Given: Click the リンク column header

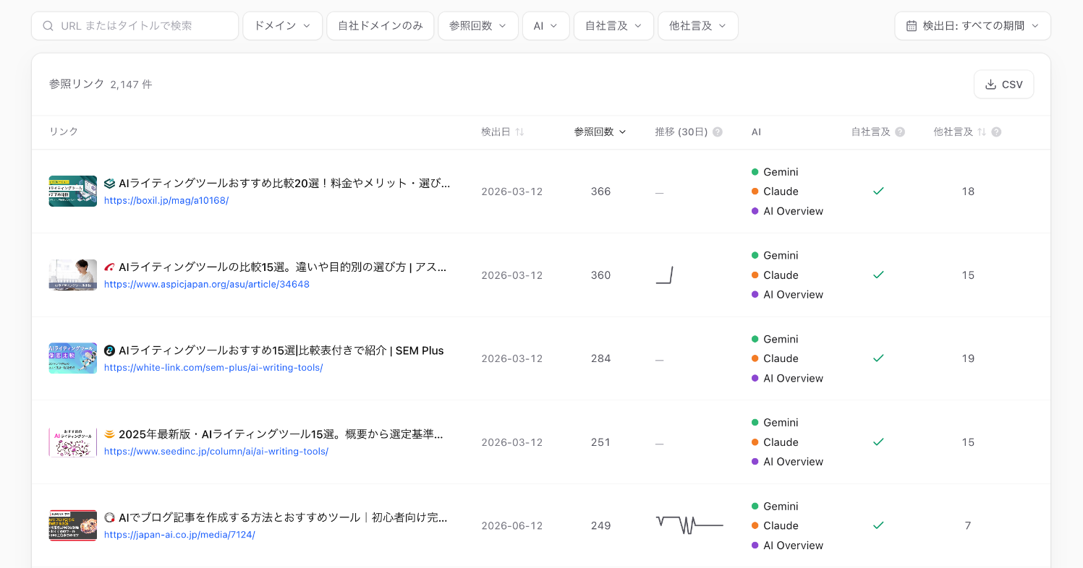Looking at the screenshot, I should 64,132.
